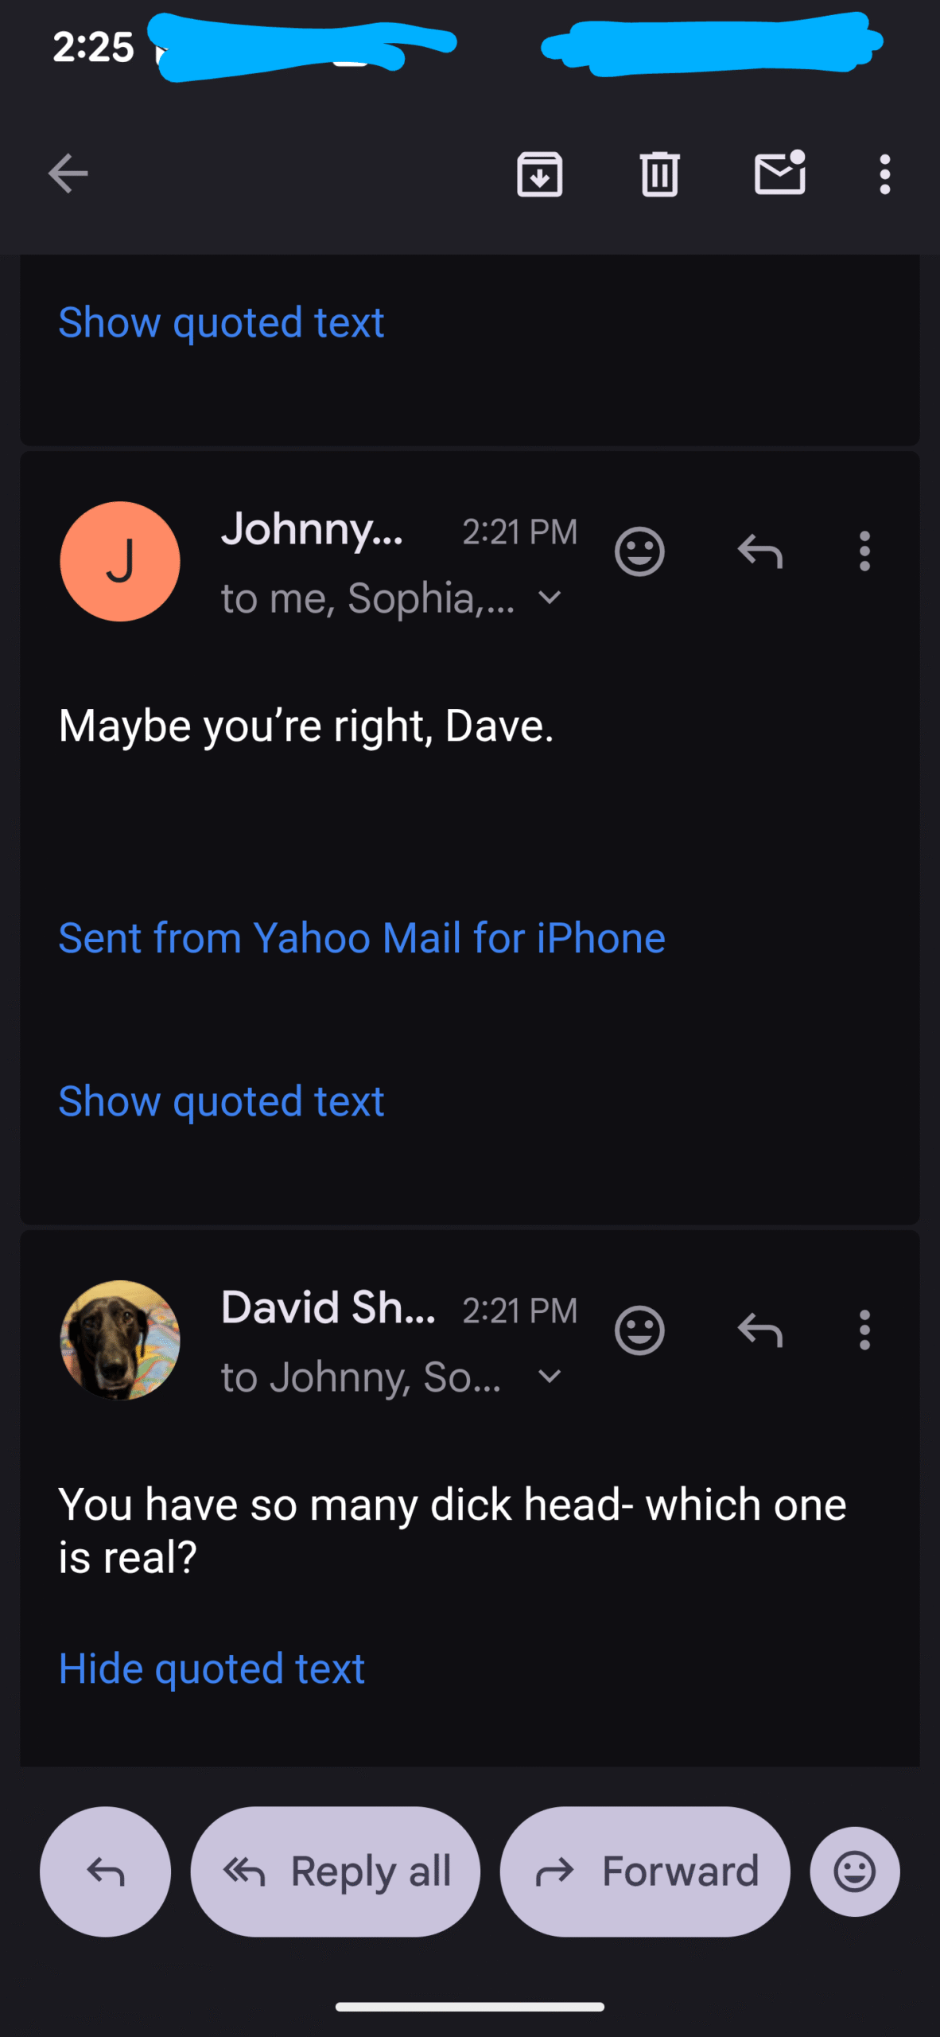This screenshot has width=940, height=2037.
Task: Open more options for Johnny's message
Action: (864, 551)
